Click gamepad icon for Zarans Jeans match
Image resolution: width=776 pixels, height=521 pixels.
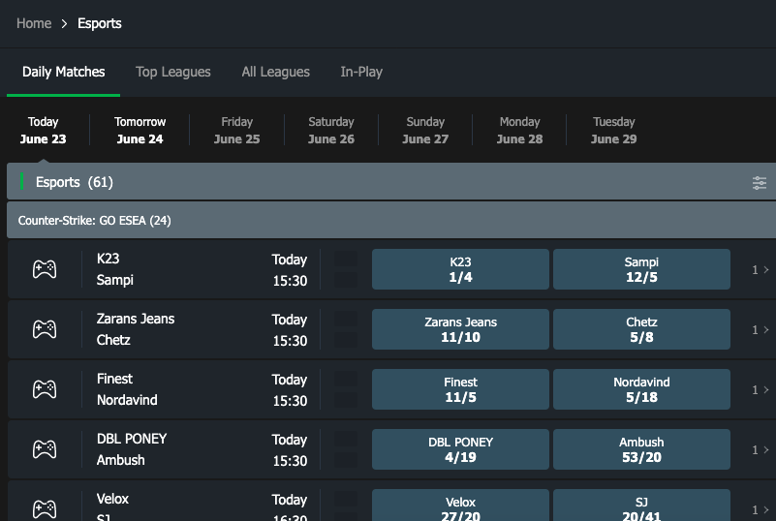(x=45, y=329)
